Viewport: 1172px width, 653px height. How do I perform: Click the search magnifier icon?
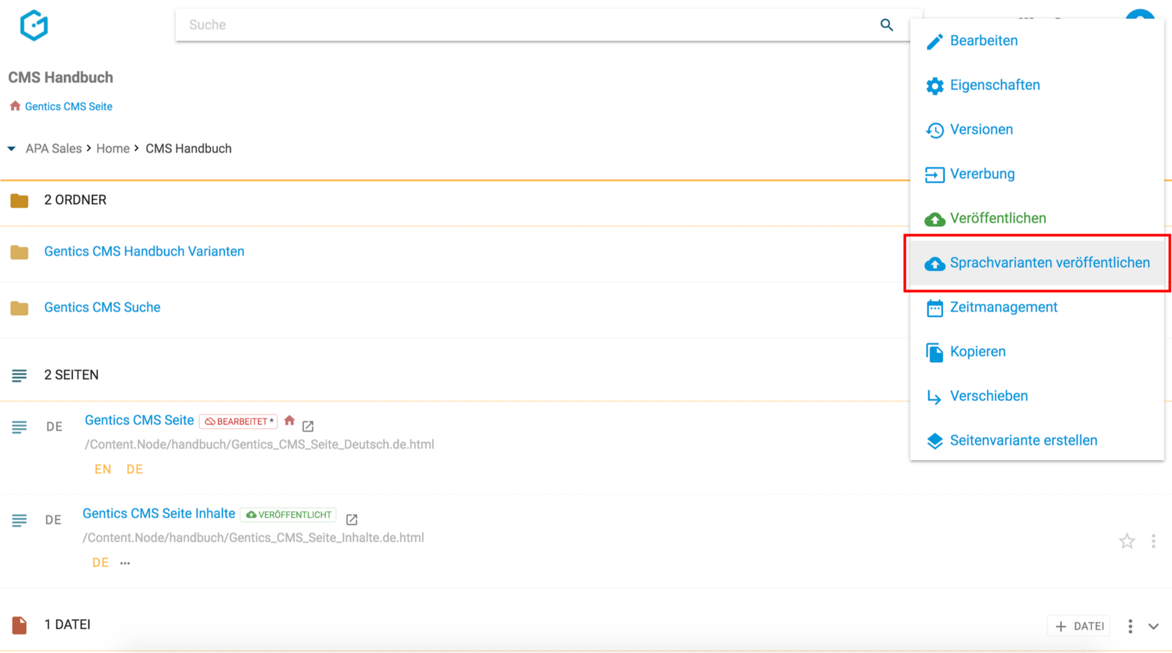(886, 25)
